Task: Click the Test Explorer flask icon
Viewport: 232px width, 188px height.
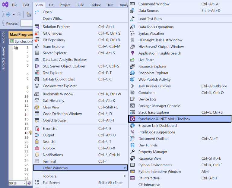Action: click(x=37, y=73)
